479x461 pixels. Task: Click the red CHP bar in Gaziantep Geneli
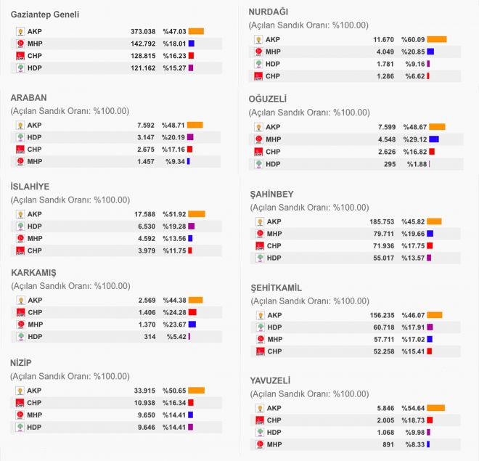point(191,56)
